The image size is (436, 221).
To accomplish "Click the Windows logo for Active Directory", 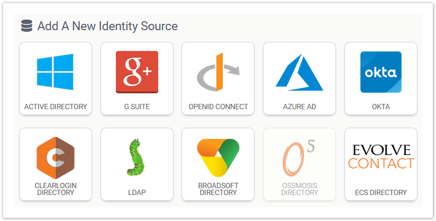I will tap(55, 72).
